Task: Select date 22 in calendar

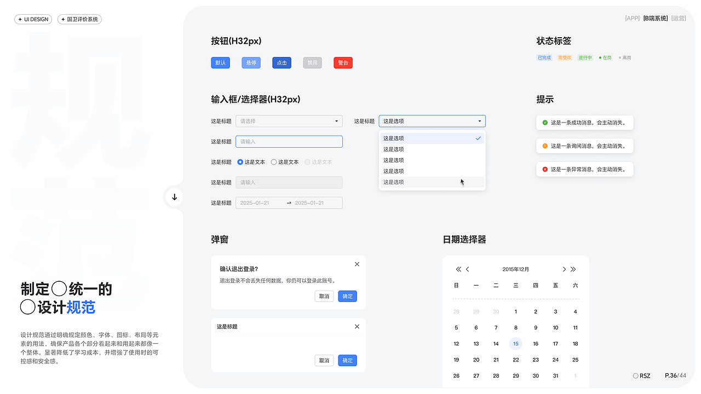Action: pos(516,360)
